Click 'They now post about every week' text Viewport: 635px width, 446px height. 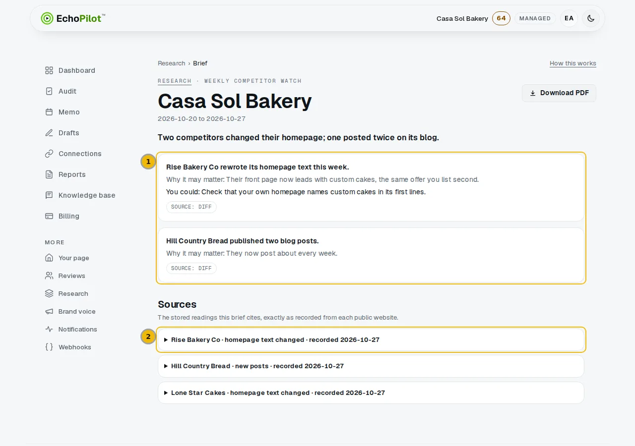point(282,253)
